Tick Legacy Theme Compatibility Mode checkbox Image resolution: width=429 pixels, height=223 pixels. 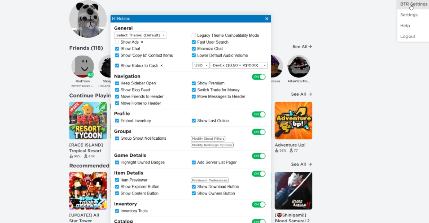[194, 35]
